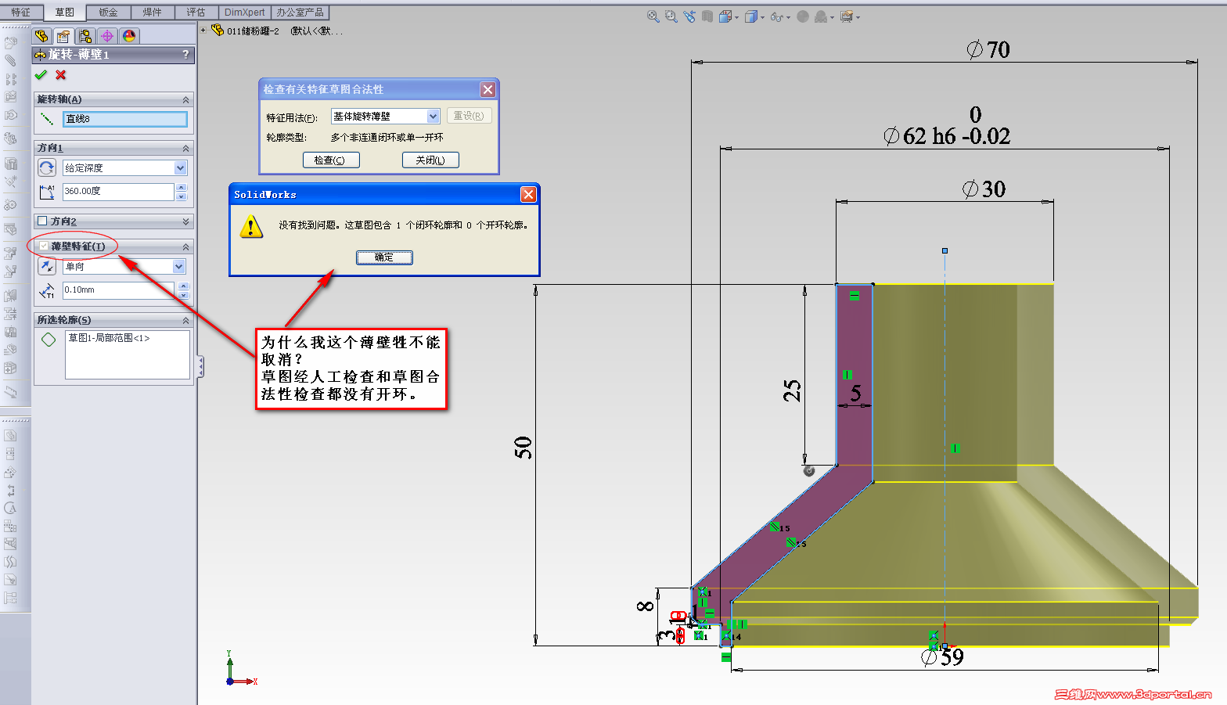Click the Previous View icon
The width and height of the screenshot is (1227, 705).
tap(689, 16)
